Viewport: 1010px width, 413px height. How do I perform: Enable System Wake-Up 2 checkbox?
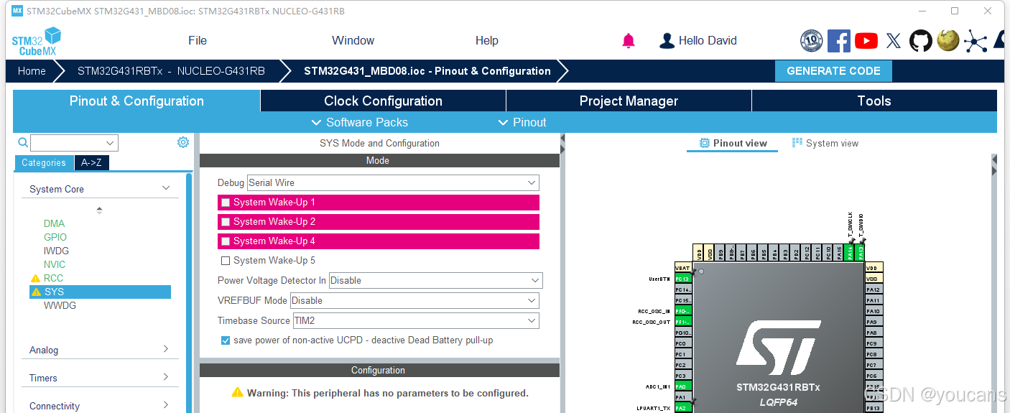click(x=226, y=222)
